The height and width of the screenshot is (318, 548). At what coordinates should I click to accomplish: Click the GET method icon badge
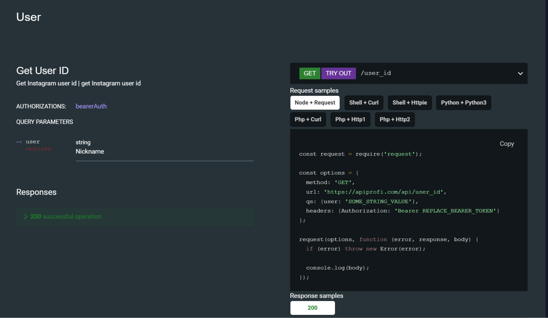(310, 73)
